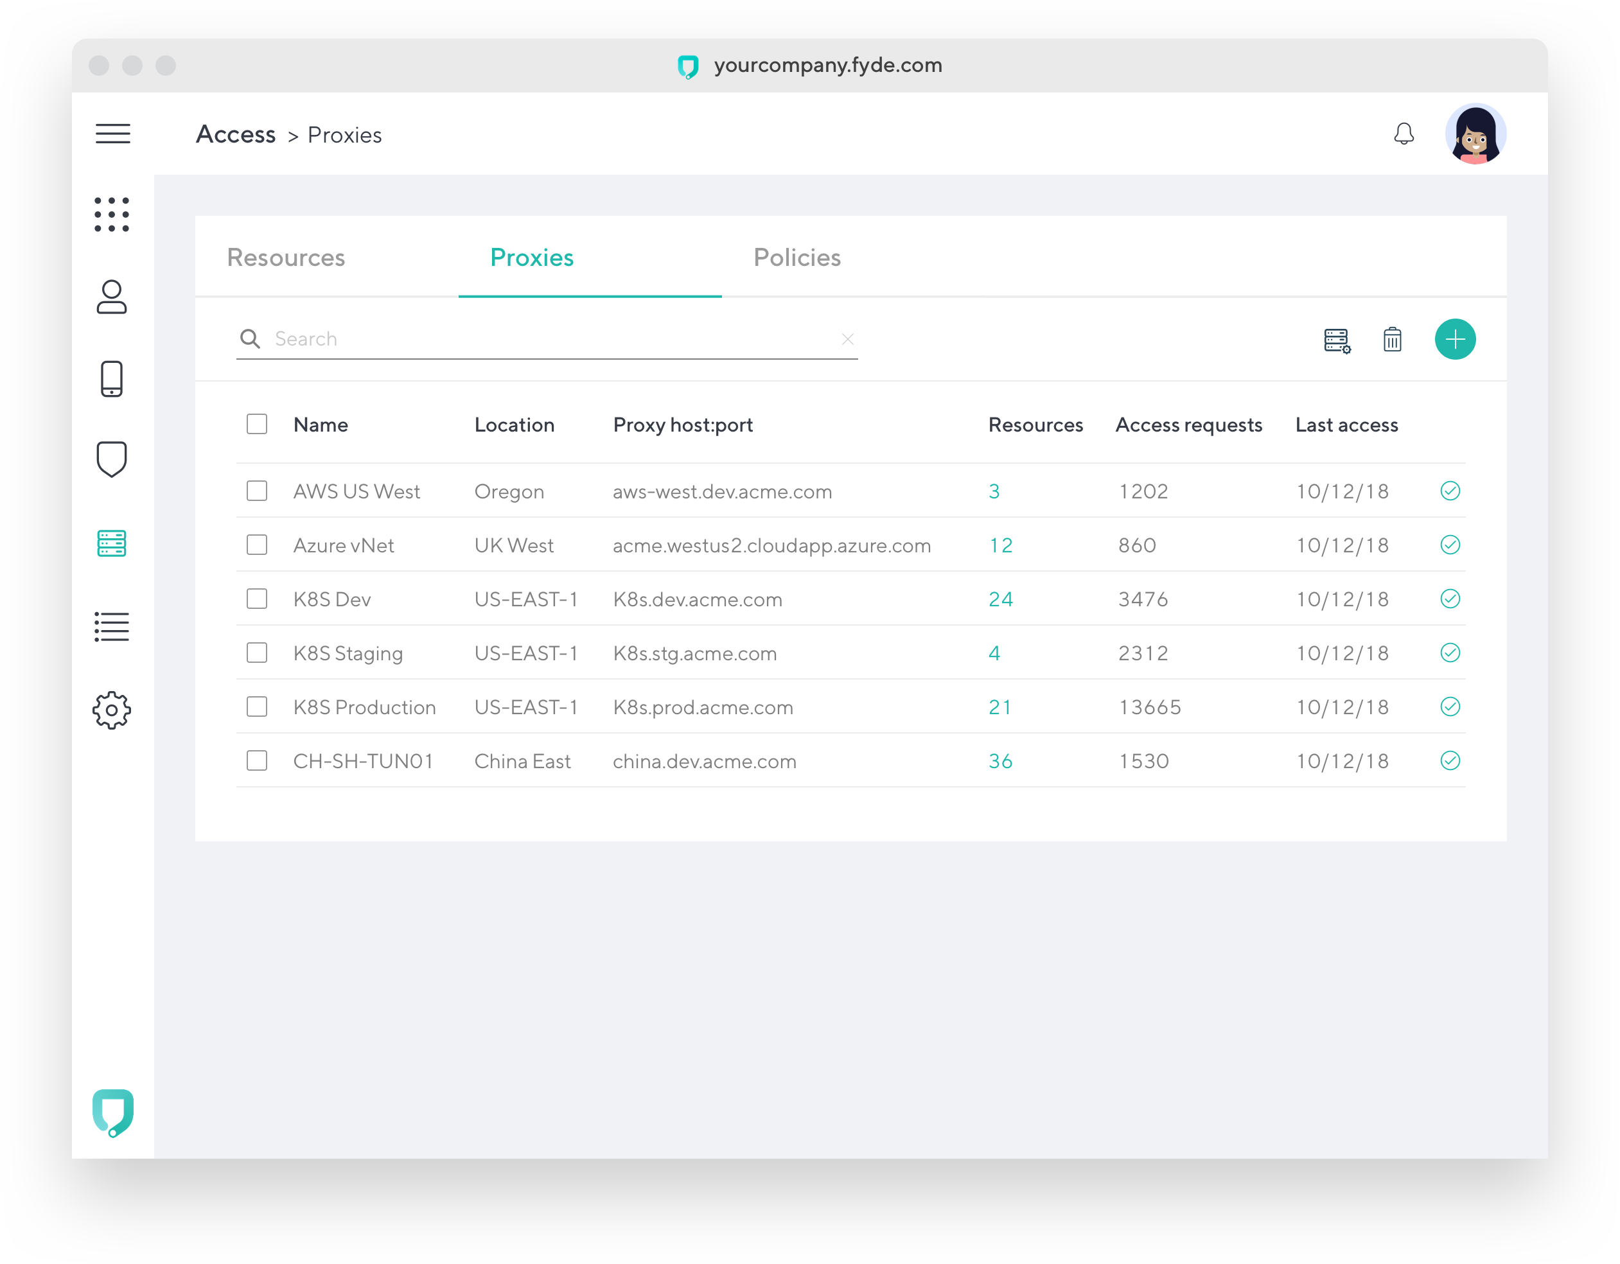
Task: Click status check icon for K8S Staging
Action: click(x=1450, y=653)
